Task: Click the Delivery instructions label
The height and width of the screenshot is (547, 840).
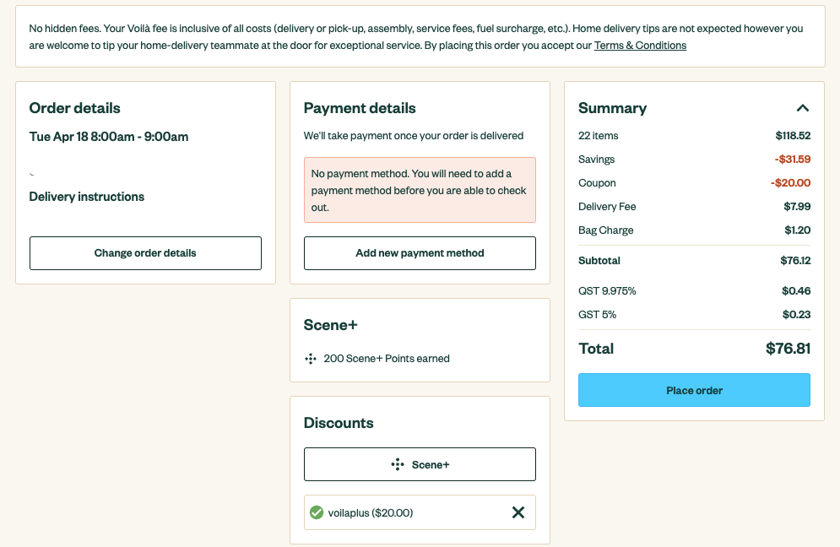Action: (x=87, y=197)
